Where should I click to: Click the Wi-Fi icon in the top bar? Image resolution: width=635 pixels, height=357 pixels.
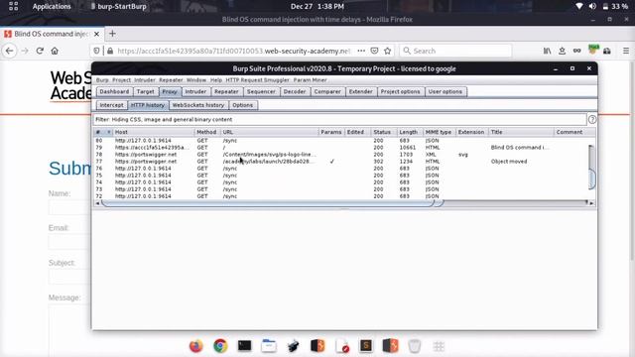(579, 7)
